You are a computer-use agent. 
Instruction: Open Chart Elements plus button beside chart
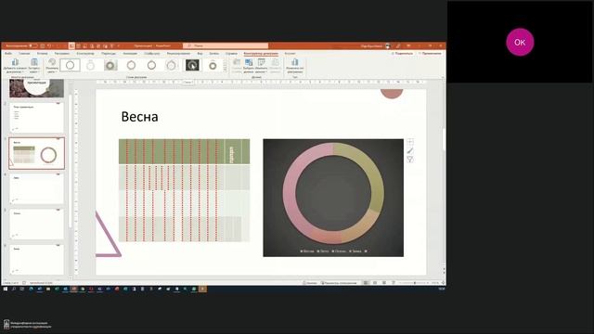point(410,142)
